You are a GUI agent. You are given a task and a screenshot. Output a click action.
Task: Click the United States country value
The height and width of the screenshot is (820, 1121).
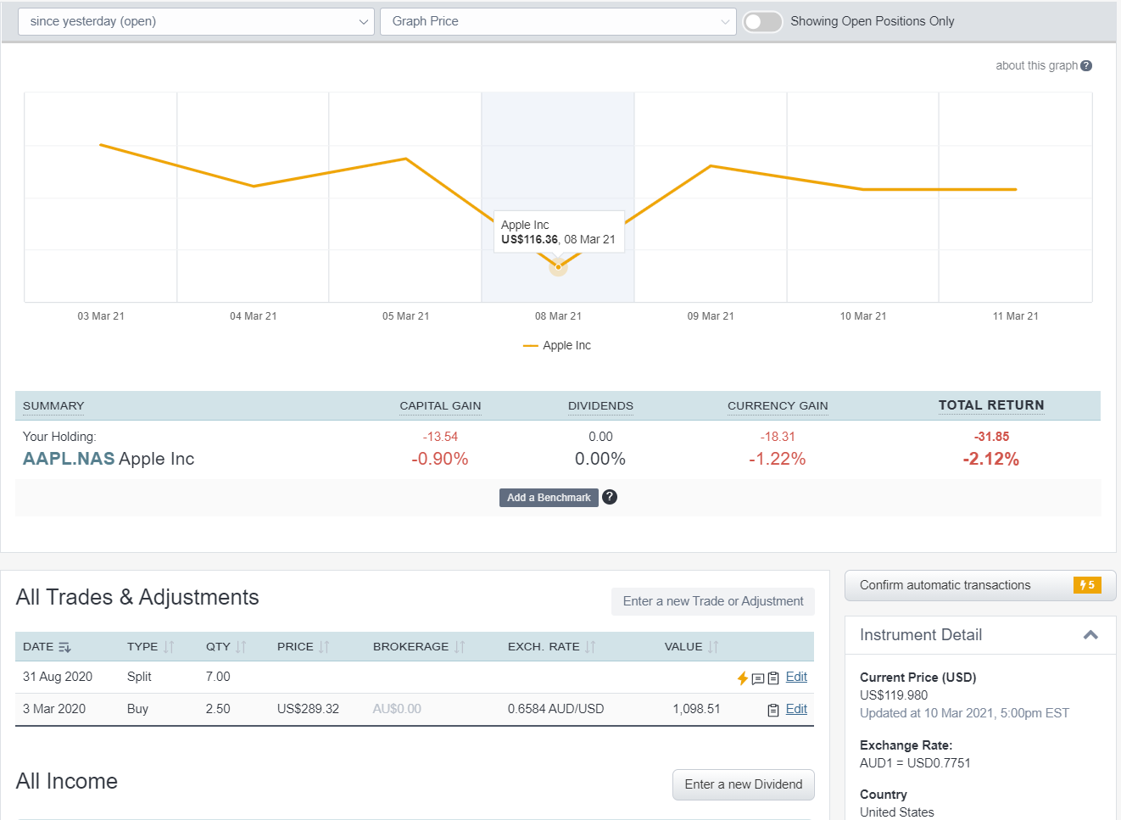coord(897,812)
